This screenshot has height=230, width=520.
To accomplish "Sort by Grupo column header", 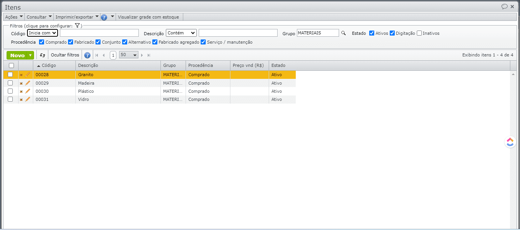I will click(173, 66).
